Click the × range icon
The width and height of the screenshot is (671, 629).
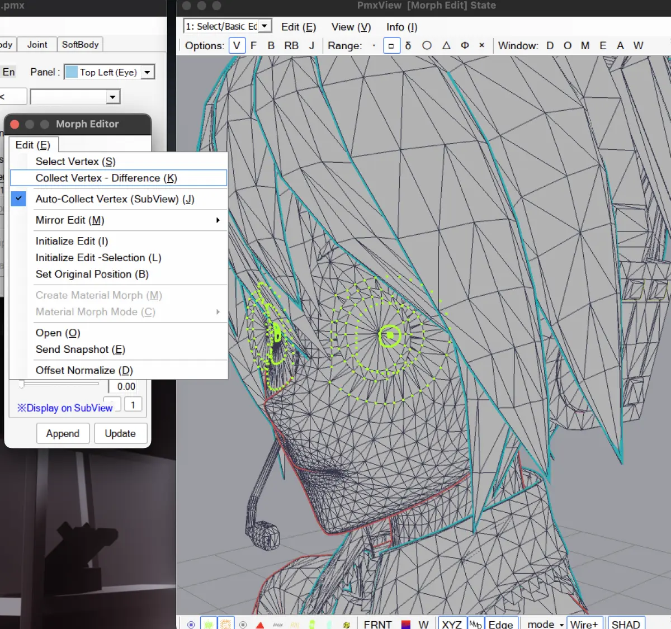(x=481, y=46)
